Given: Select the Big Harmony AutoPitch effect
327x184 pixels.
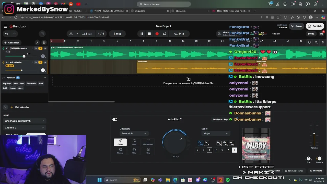Looking at the screenshot, I should 148,142.
